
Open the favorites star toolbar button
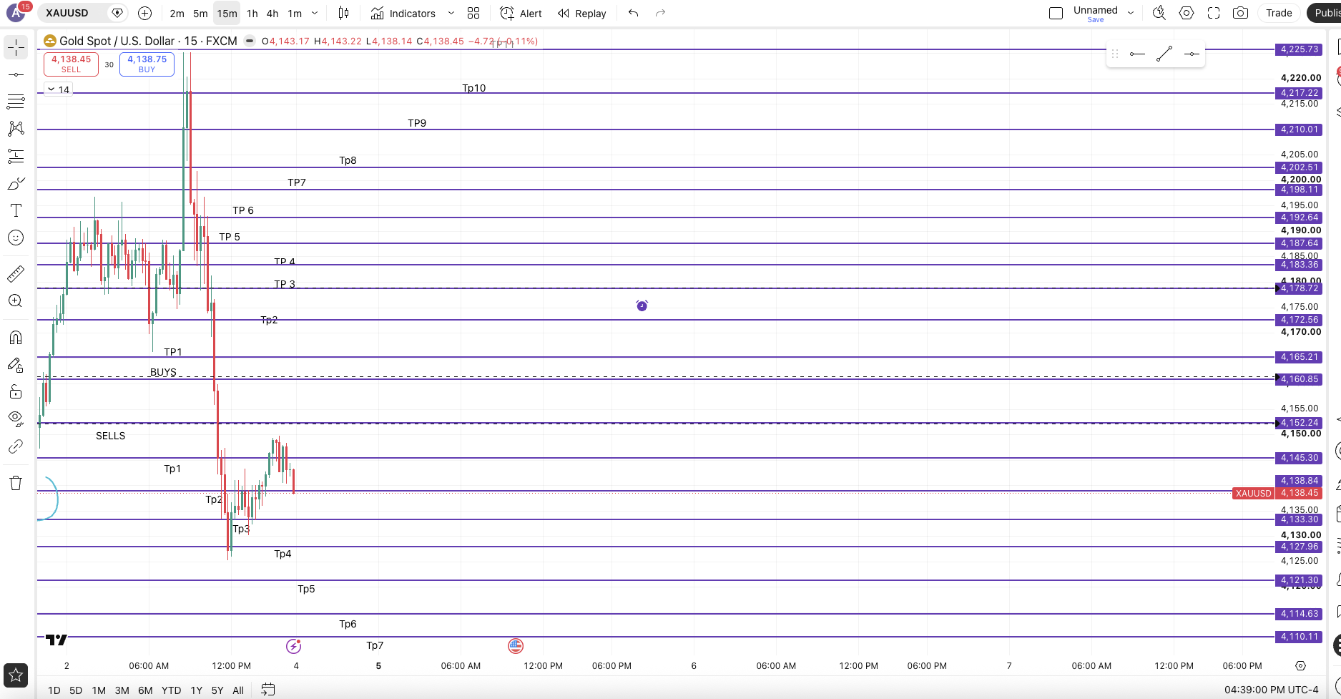coord(16,675)
